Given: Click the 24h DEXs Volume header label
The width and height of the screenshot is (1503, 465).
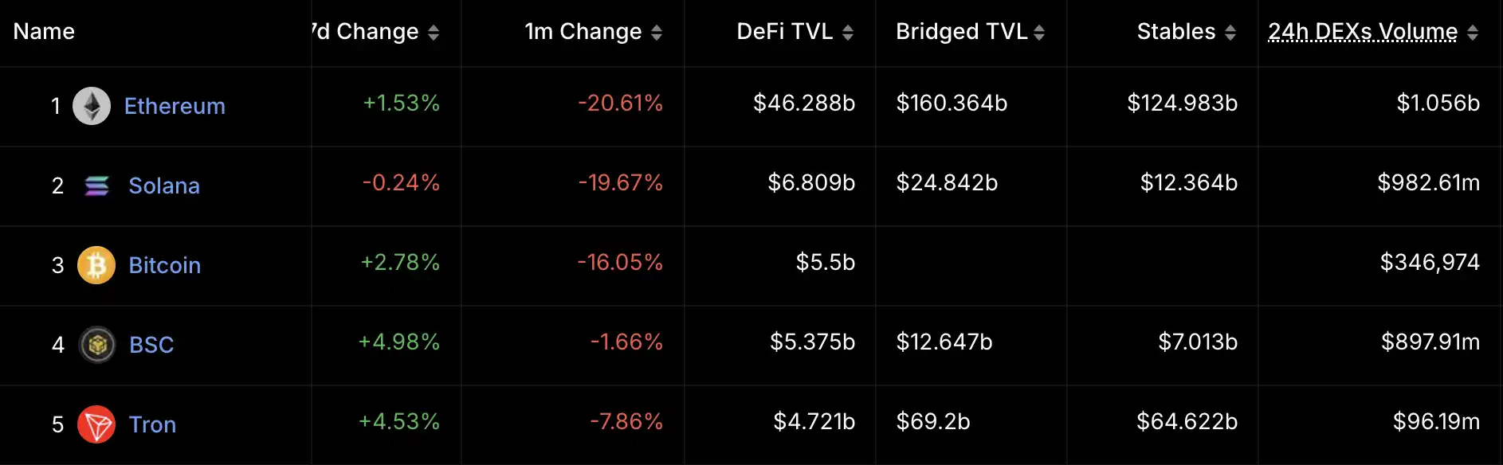Looking at the screenshot, I should point(1362,32).
